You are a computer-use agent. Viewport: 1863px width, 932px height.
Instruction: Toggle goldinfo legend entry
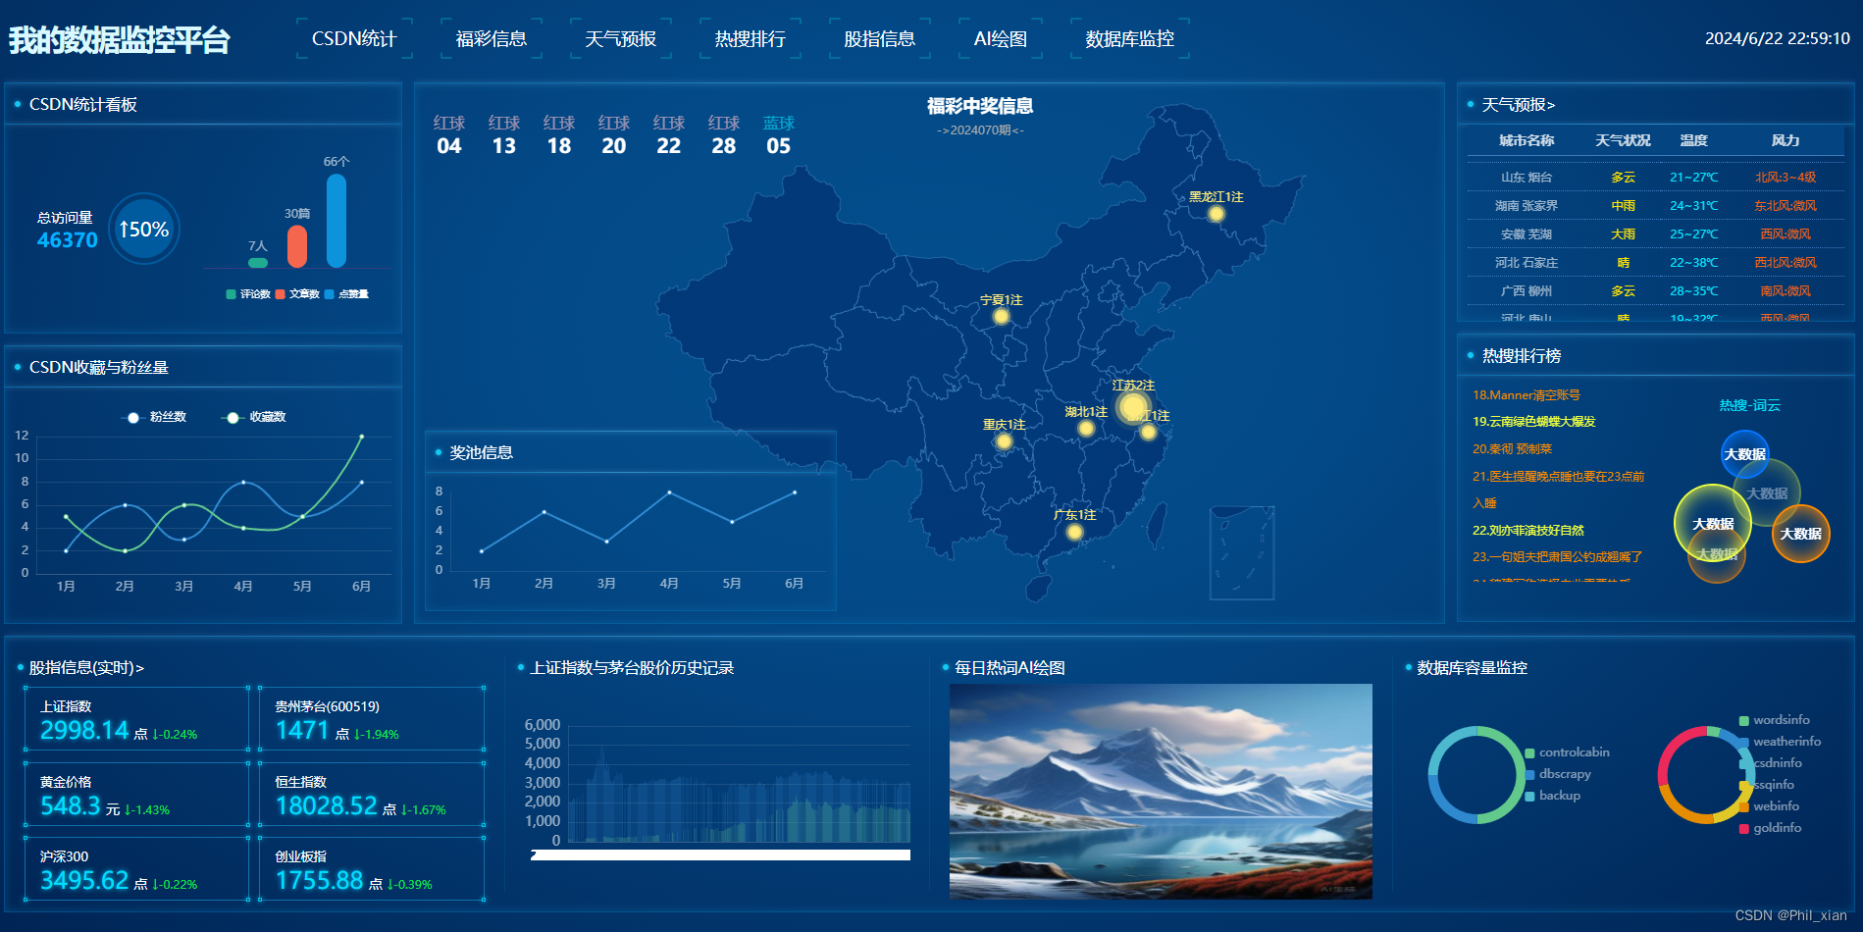[1770, 828]
